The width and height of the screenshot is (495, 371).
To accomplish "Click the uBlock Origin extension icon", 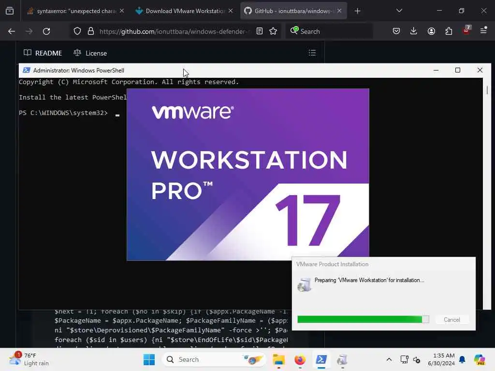I will tap(466, 30).
